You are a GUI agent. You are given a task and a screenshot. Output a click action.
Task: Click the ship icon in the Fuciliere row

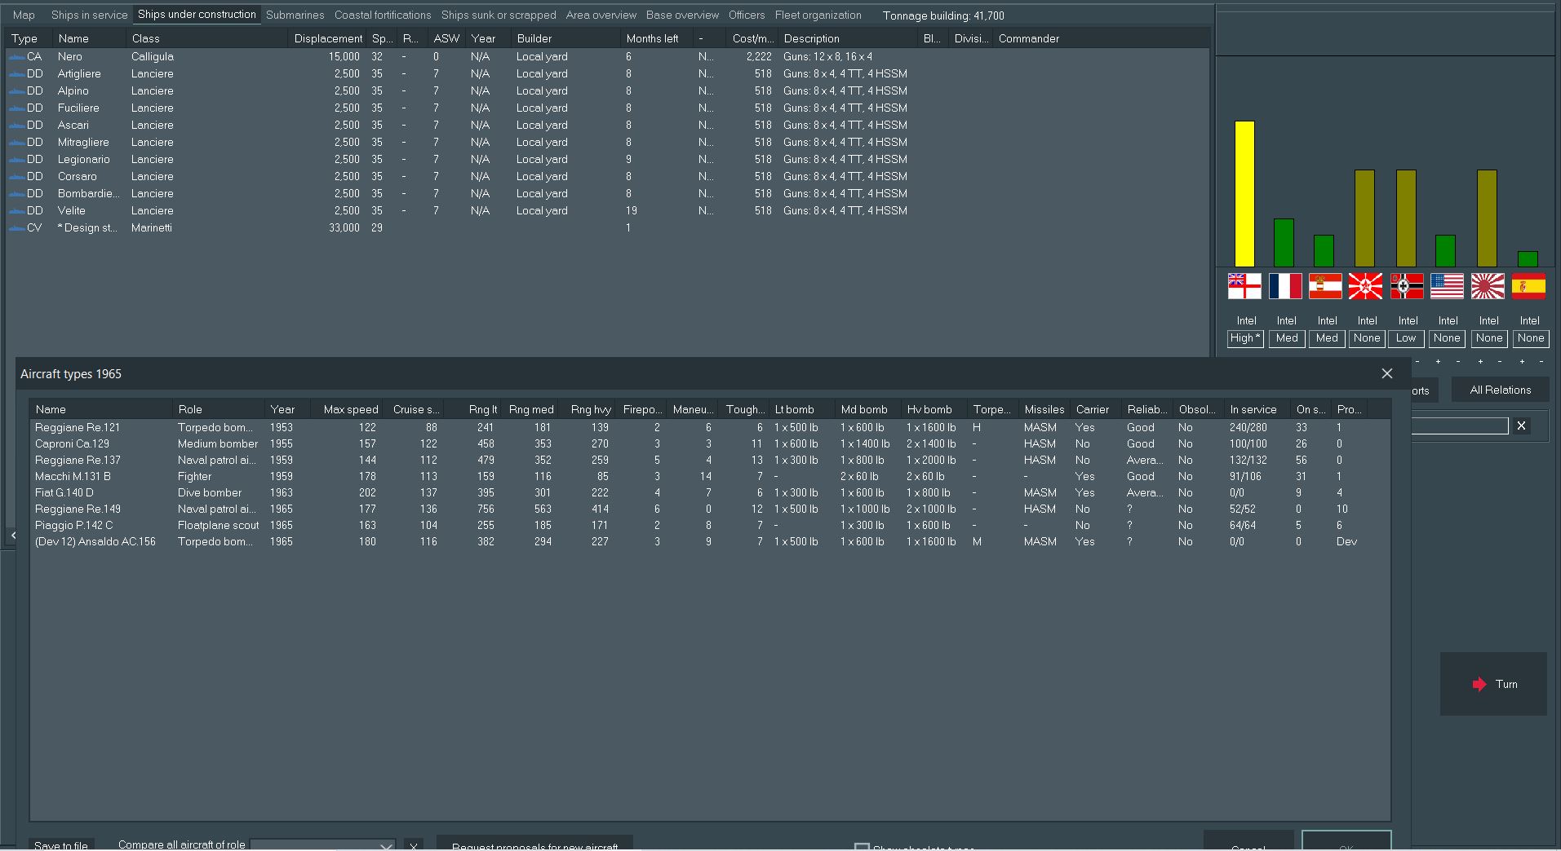16,108
